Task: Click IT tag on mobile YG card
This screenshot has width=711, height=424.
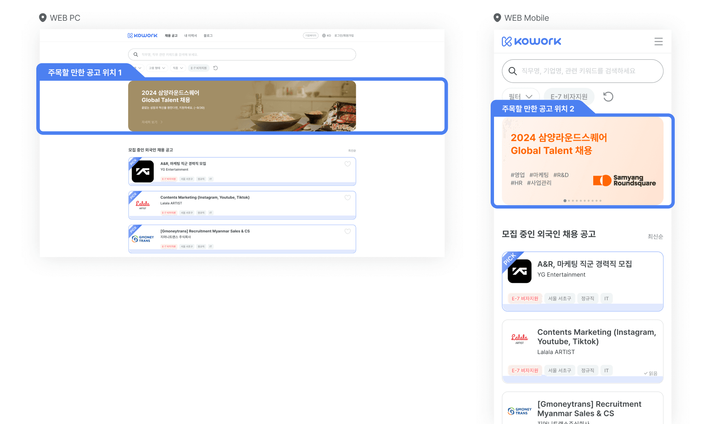Action: click(x=606, y=298)
